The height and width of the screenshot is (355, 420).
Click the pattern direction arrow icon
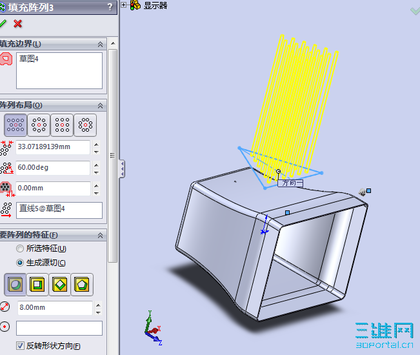(6, 210)
